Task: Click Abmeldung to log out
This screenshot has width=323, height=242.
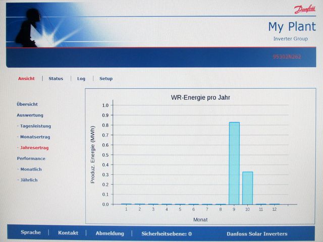Action: tap(110, 233)
